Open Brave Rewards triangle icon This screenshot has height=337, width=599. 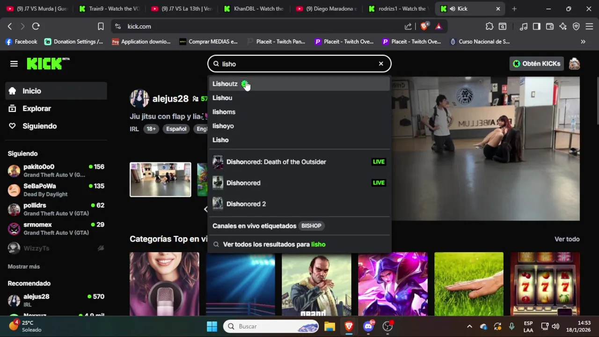438,27
